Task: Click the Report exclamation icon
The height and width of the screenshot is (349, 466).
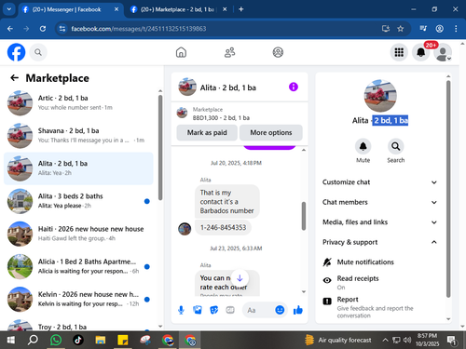Action: click(327, 301)
